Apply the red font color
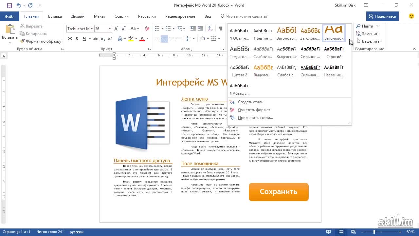Viewport: 419px width, 236px height. (142, 39)
